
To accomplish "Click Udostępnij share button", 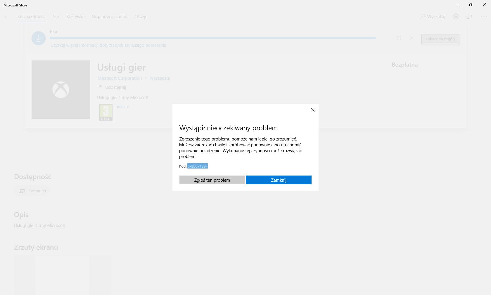I will pyautogui.click(x=112, y=87).
